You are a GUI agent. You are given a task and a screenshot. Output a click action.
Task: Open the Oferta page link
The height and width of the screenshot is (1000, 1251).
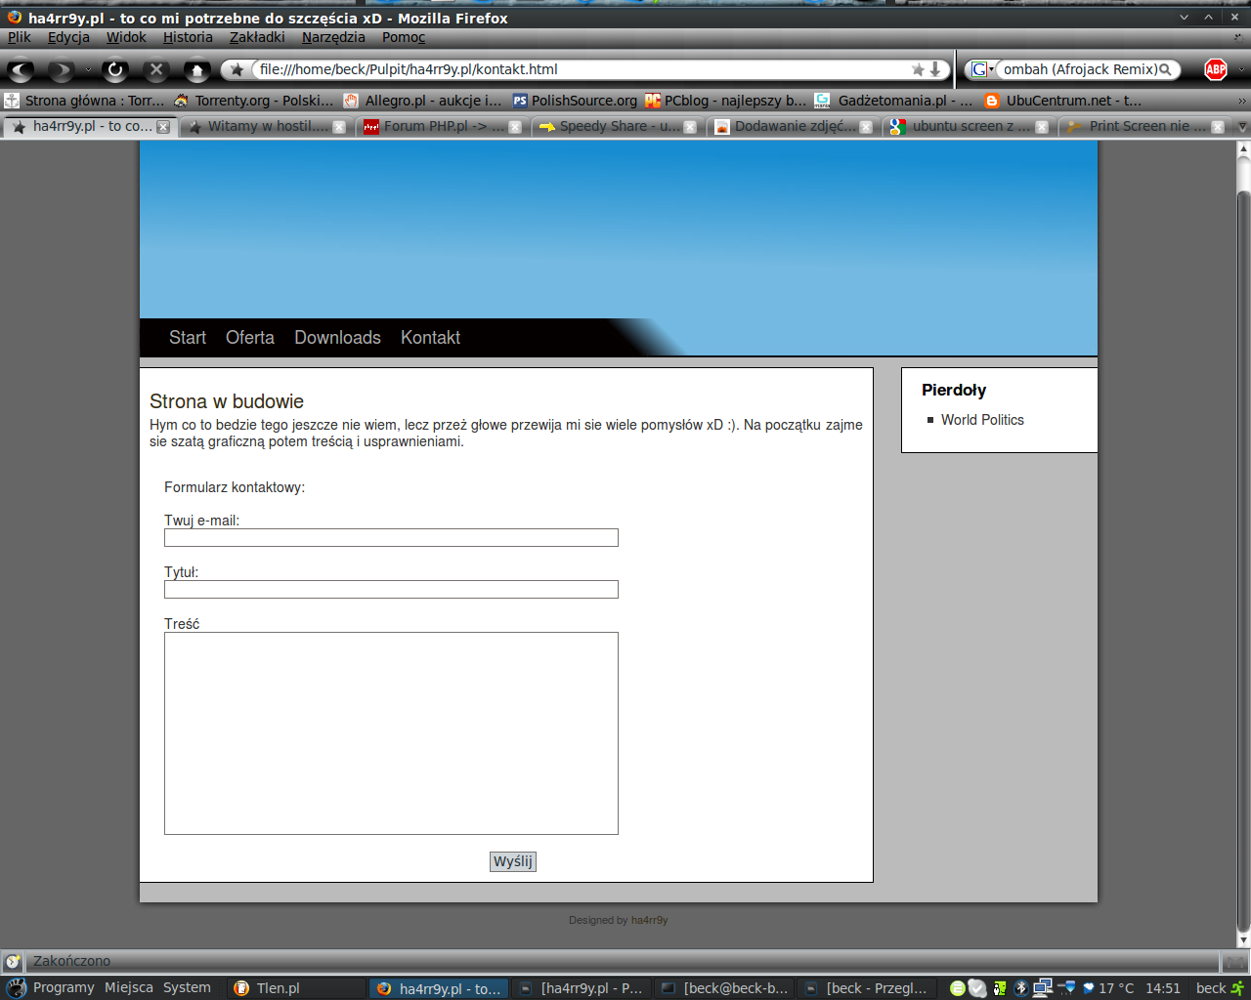(x=250, y=338)
